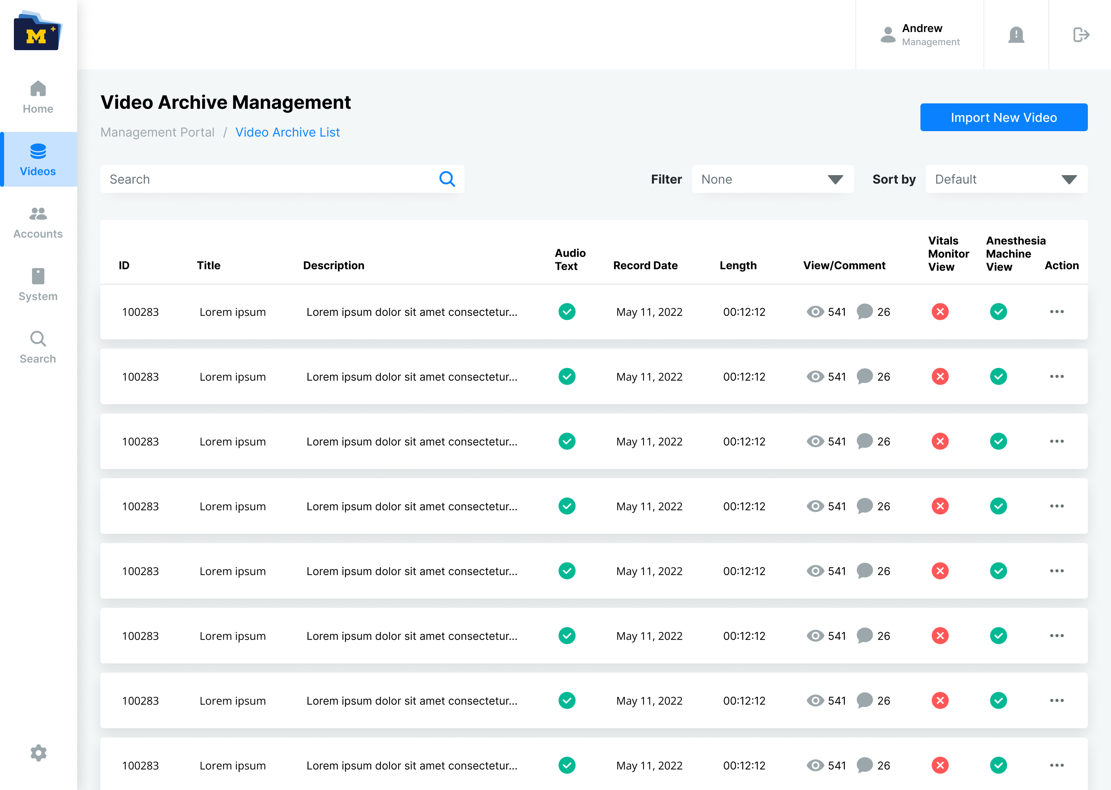Click the user avatar icon beside Andrew
Image resolution: width=1111 pixels, height=790 pixels.
[x=888, y=35]
